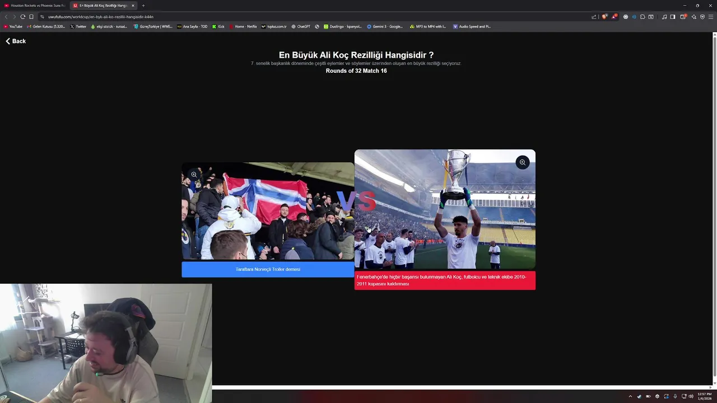Open extensions puzzle icon

click(642, 17)
